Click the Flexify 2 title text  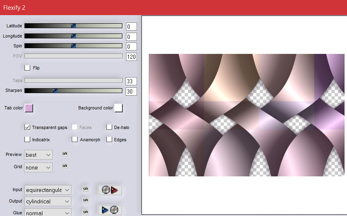[x=14, y=8]
